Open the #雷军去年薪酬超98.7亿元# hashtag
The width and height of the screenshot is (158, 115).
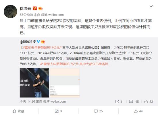point(42,48)
